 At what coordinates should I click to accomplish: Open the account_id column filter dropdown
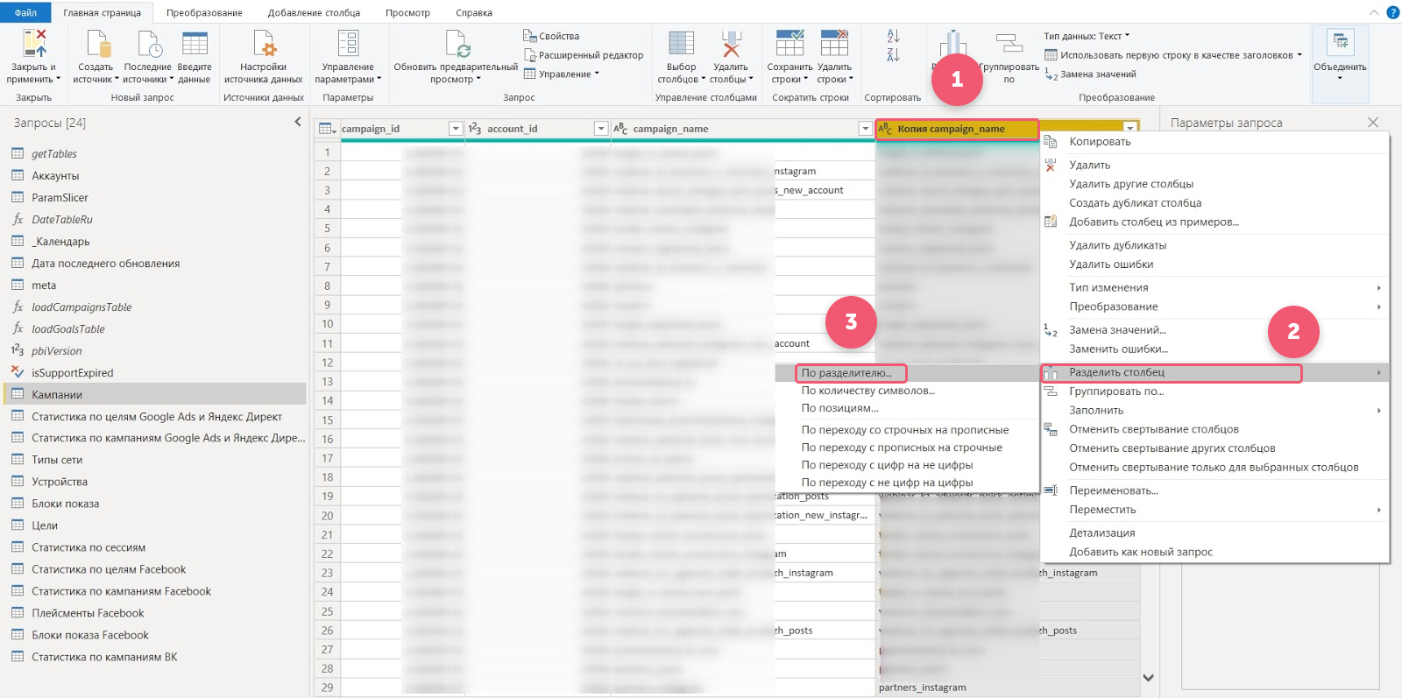(601, 129)
